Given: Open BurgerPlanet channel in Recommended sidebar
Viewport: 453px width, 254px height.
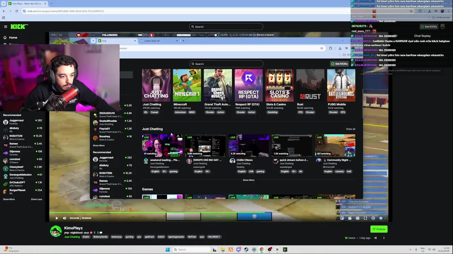Looking at the screenshot, I should (23, 192).
